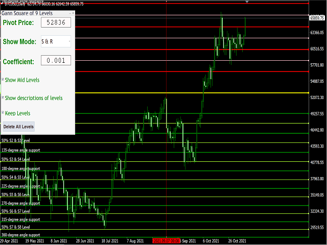
Task: Click the 50% S7 & S8 Level label
Action: coord(16,227)
